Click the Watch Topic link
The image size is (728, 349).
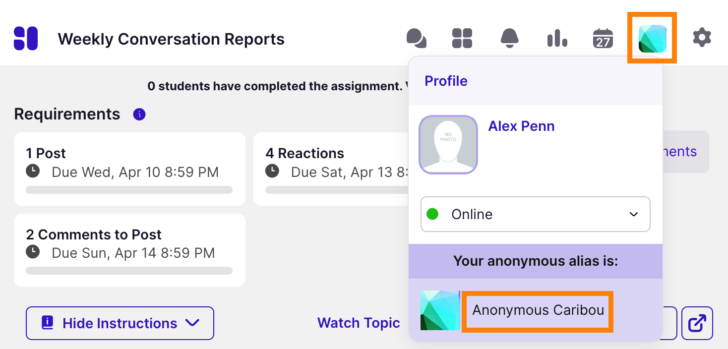click(x=359, y=323)
